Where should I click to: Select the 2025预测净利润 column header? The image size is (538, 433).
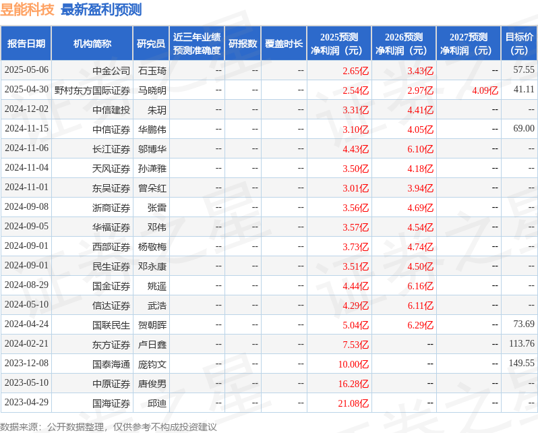[339, 44]
